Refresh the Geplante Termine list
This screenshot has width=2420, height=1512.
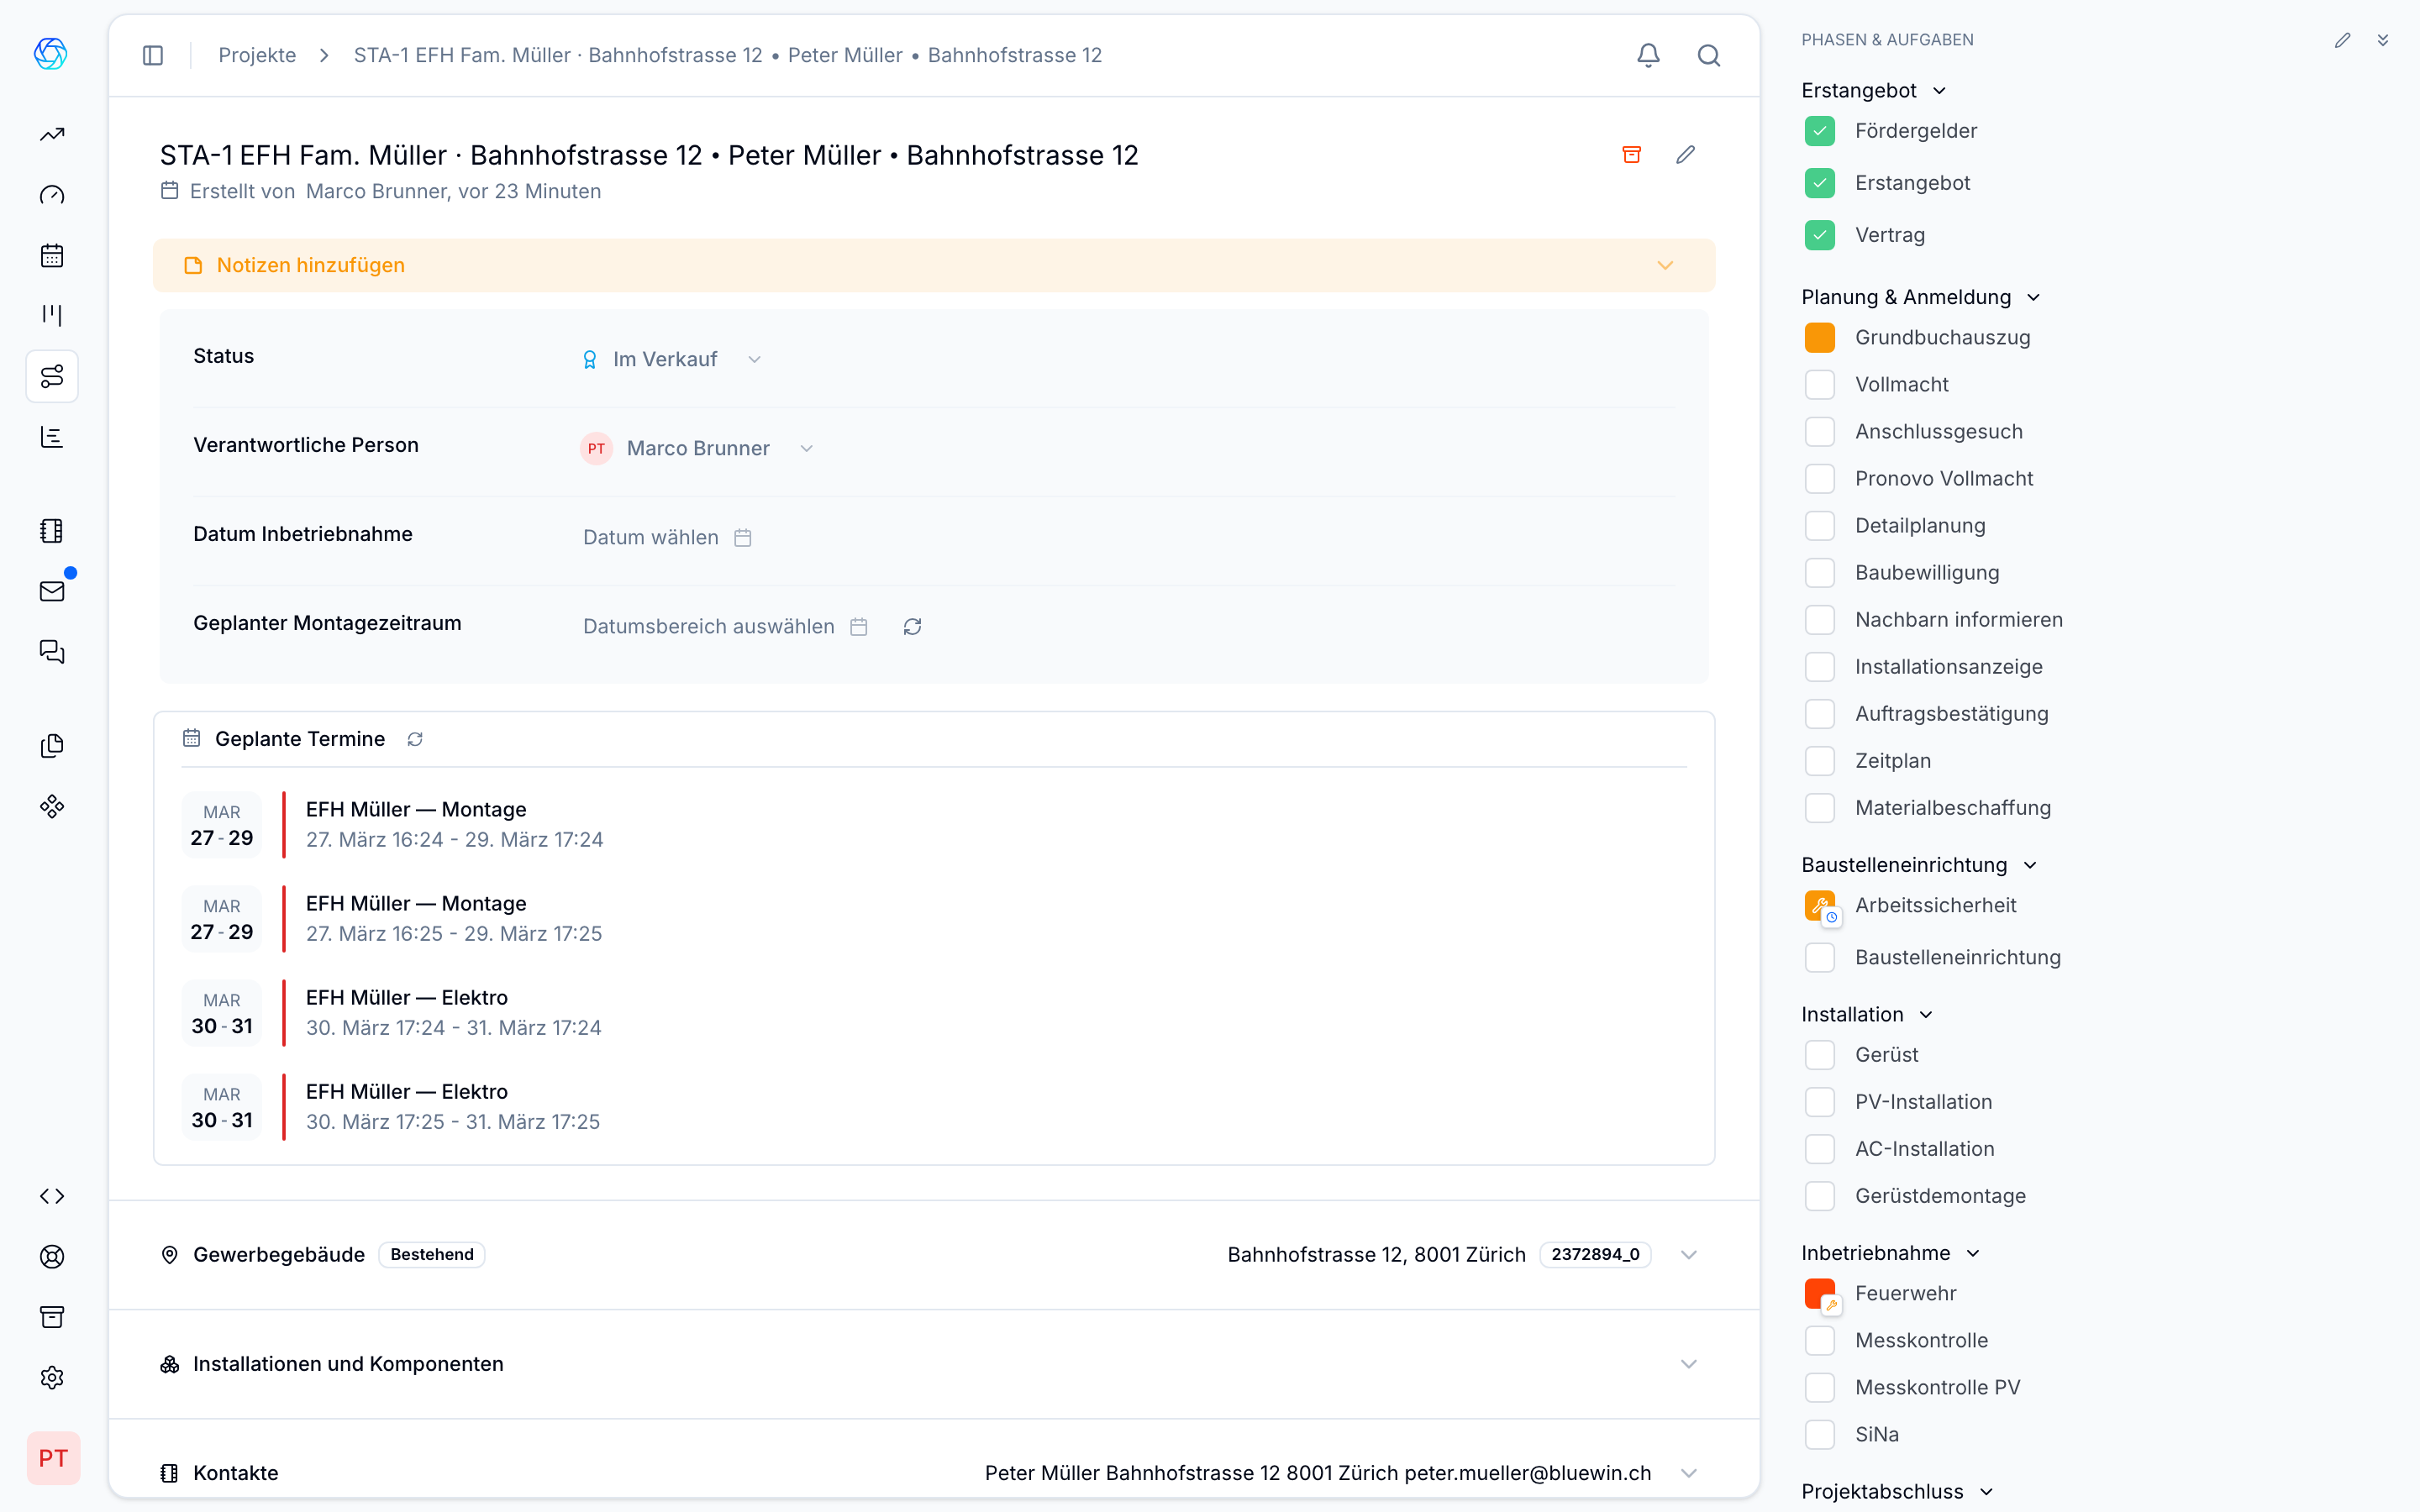[x=415, y=739]
